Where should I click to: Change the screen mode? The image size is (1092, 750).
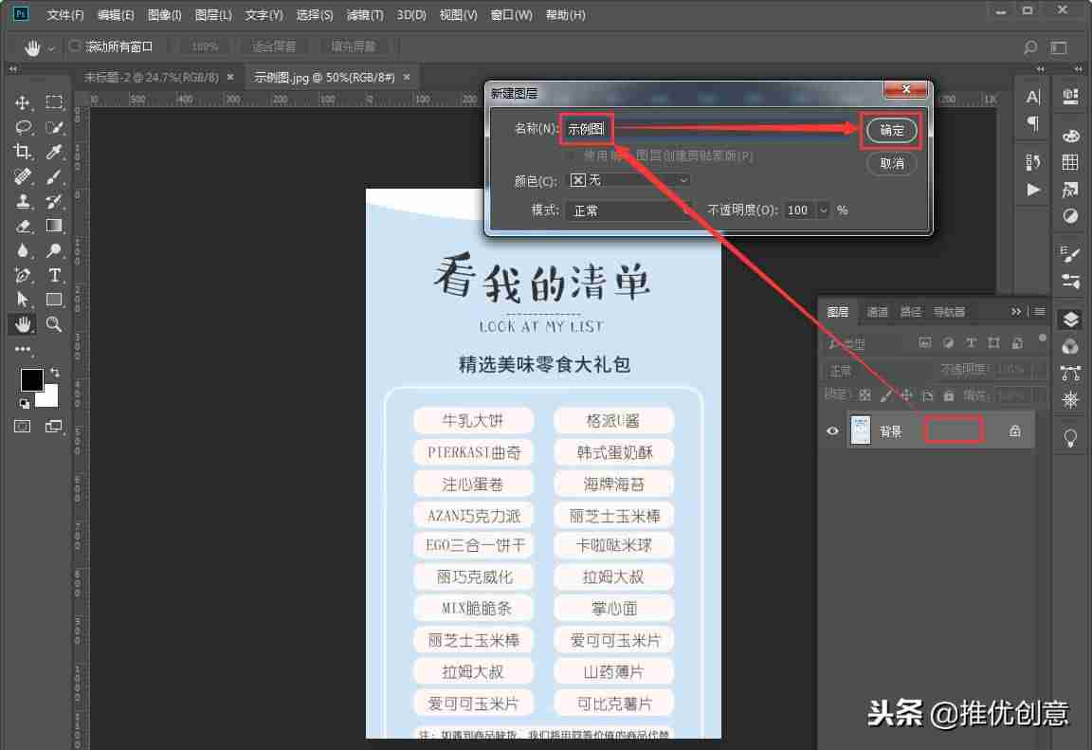tap(54, 426)
